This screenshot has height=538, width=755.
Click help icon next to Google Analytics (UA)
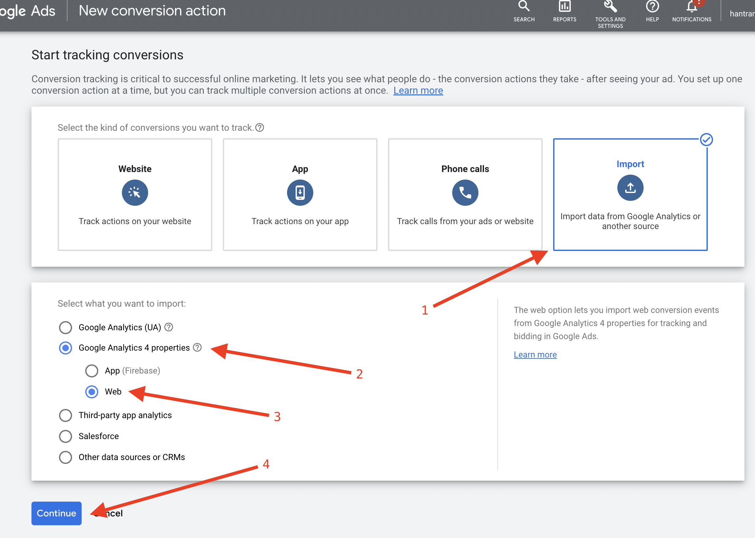click(x=169, y=327)
